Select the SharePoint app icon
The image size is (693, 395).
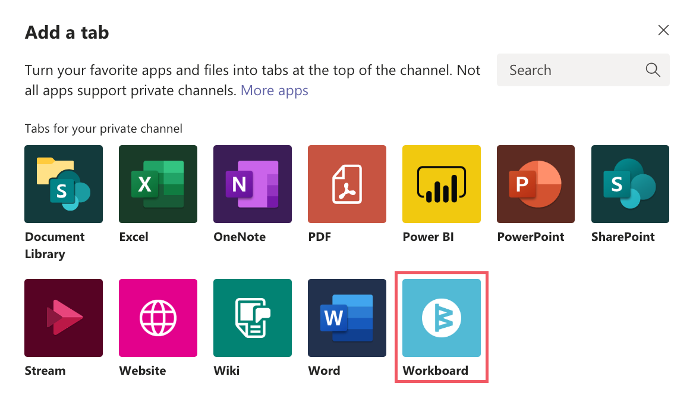tap(630, 184)
